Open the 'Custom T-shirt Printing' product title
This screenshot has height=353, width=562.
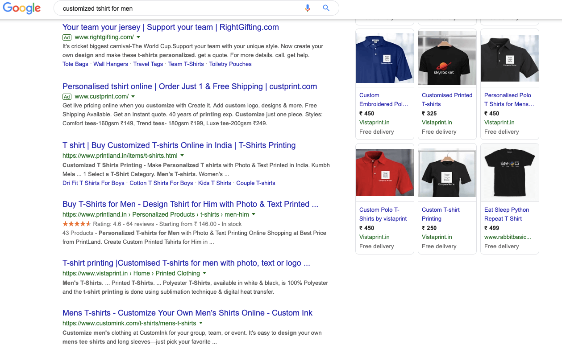click(x=441, y=214)
